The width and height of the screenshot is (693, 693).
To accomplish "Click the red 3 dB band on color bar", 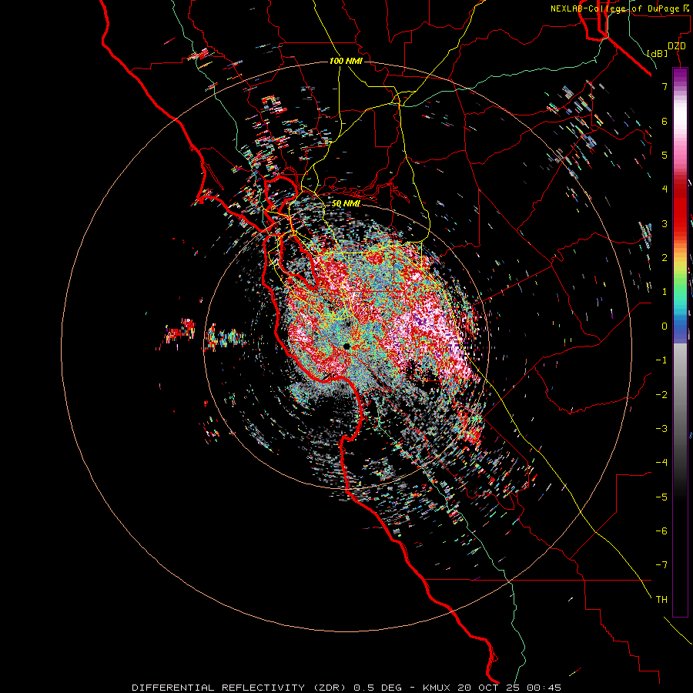I will (x=680, y=223).
